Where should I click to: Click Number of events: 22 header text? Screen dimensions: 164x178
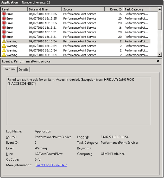[36, 2]
